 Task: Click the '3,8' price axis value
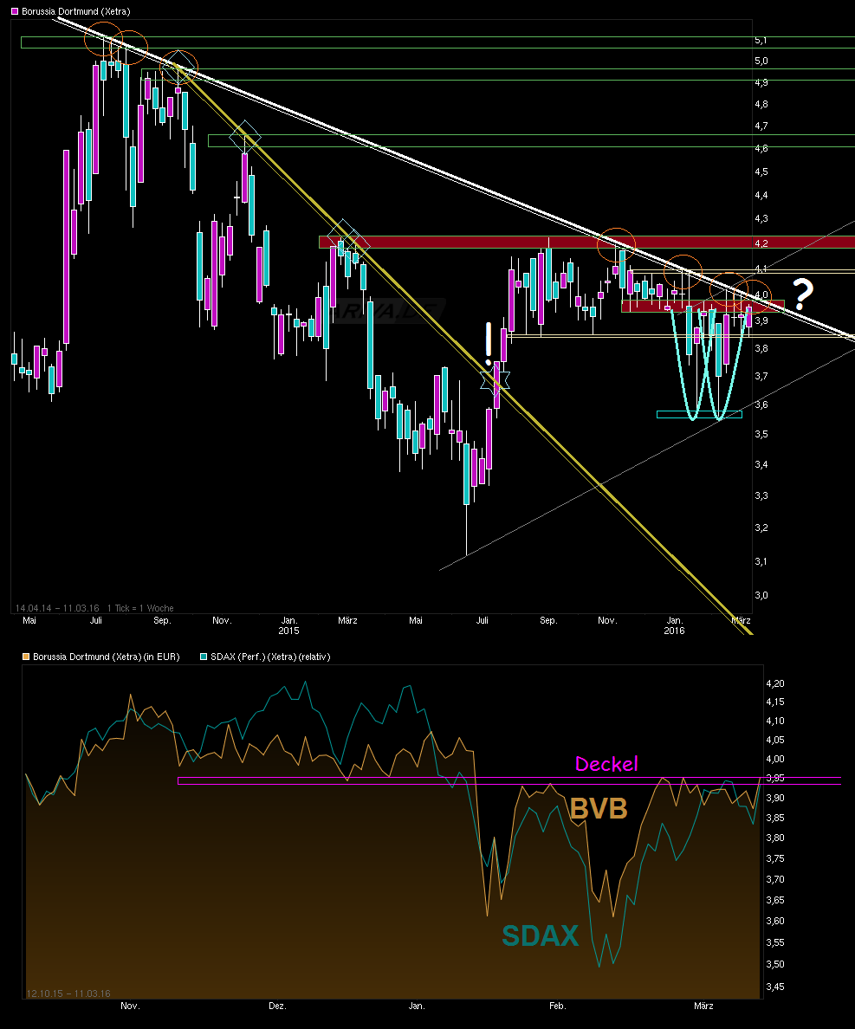pos(761,348)
